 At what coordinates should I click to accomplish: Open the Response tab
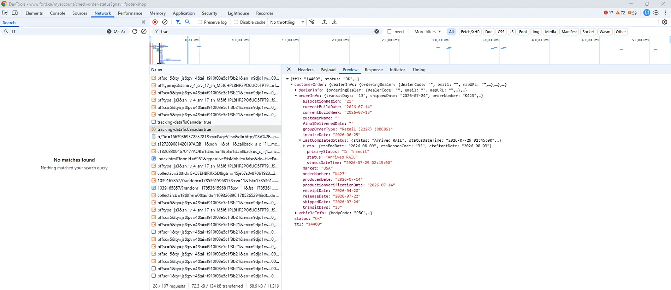[374, 69]
